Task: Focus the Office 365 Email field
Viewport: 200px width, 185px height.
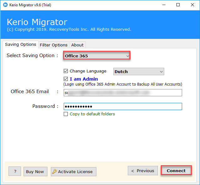Action: [x=123, y=92]
